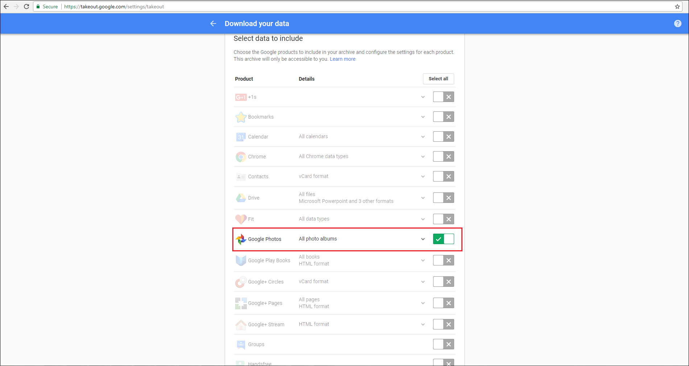689x366 pixels.
Task: Enable the Chrome toggle
Action: pyautogui.click(x=444, y=157)
